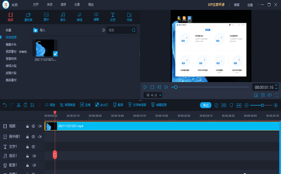Take a snapshot with camera icon
This screenshot has width=281, height=174.
(263, 95)
